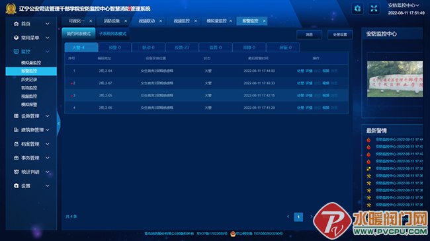Toggle fullscreen with the expand arrows icon

374,9
